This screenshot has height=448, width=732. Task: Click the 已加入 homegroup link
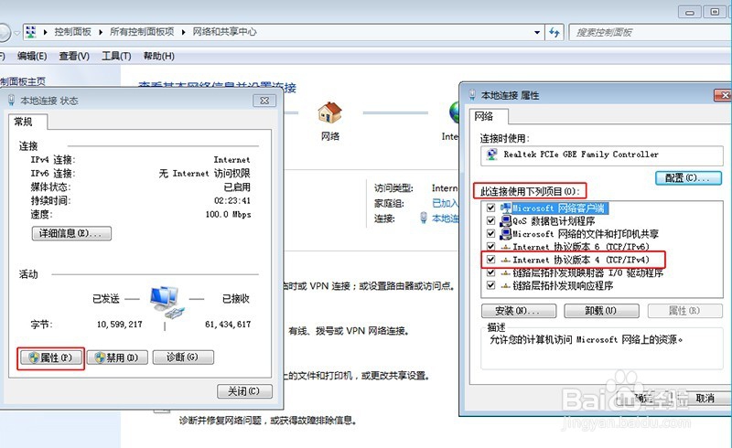click(x=445, y=203)
